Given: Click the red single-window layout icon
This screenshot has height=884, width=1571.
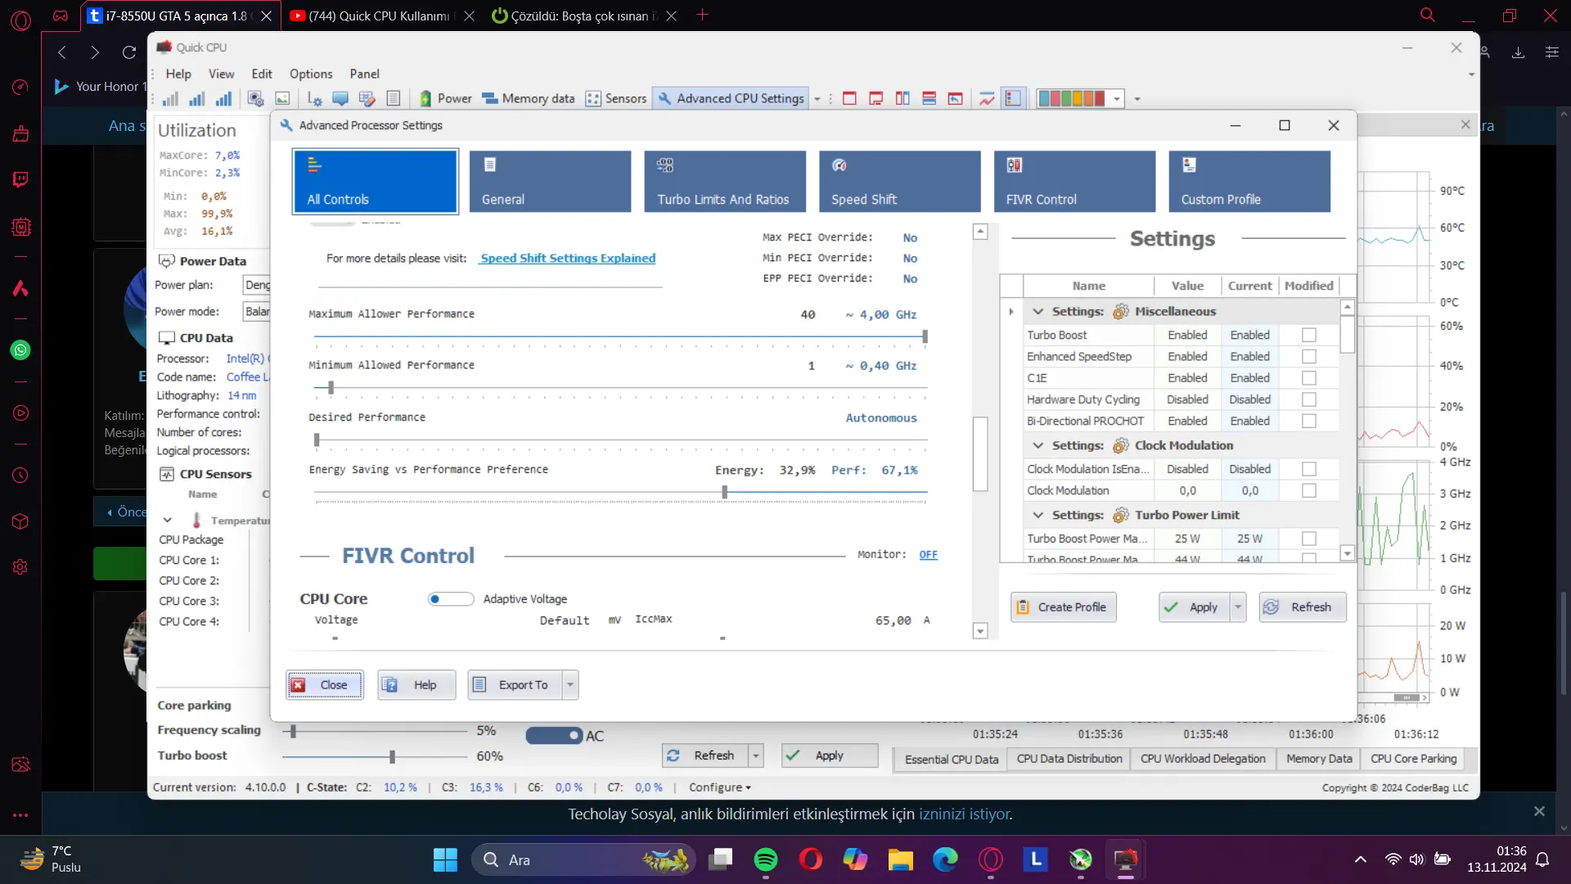Looking at the screenshot, I should pyautogui.click(x=849, y=99).
